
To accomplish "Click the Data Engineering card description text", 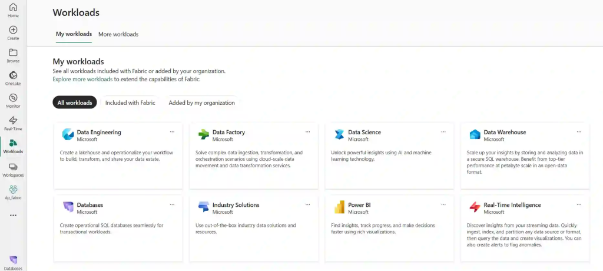I will point(117,156).
